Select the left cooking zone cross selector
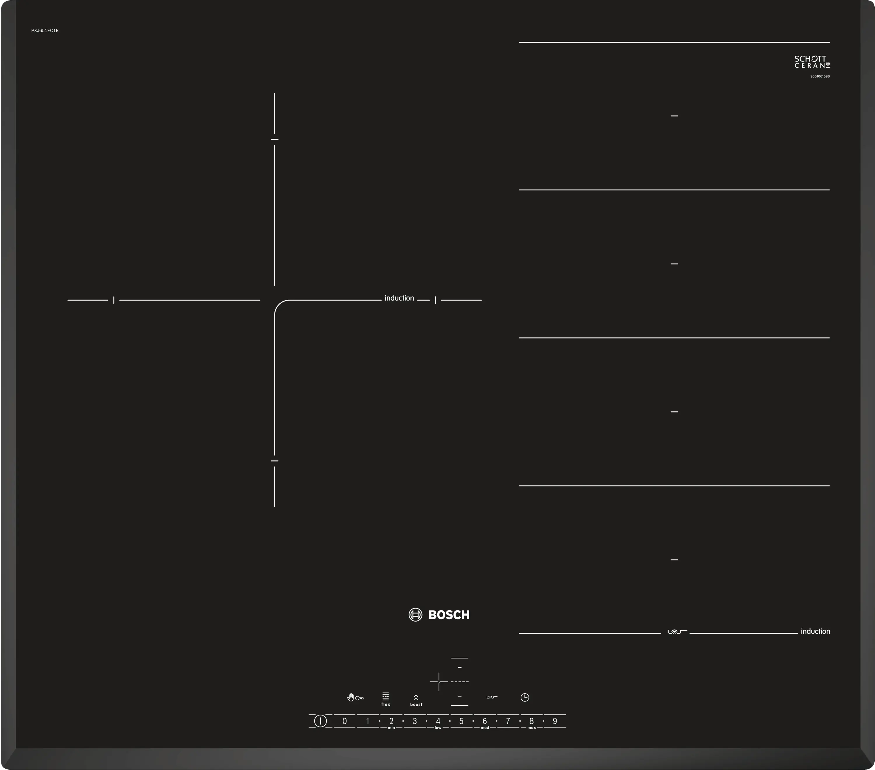875x770 pixels. pyautogui.click(x=439, y=681)
